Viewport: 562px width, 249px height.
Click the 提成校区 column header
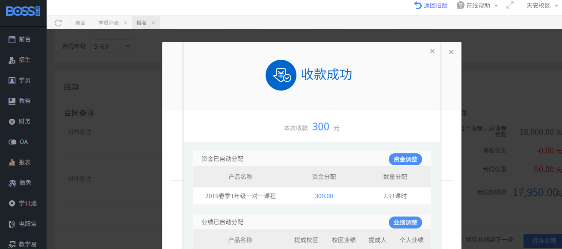coord(306,240)
